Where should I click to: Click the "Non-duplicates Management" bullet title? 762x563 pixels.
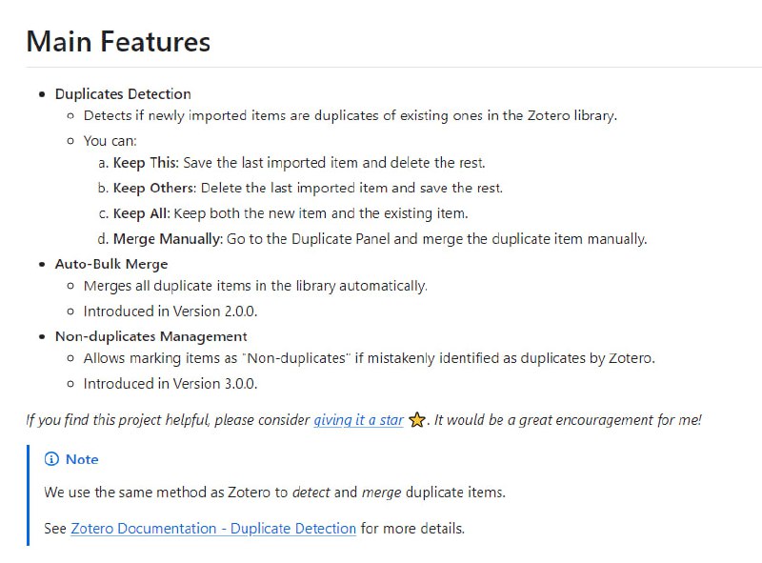pos(150,336)
